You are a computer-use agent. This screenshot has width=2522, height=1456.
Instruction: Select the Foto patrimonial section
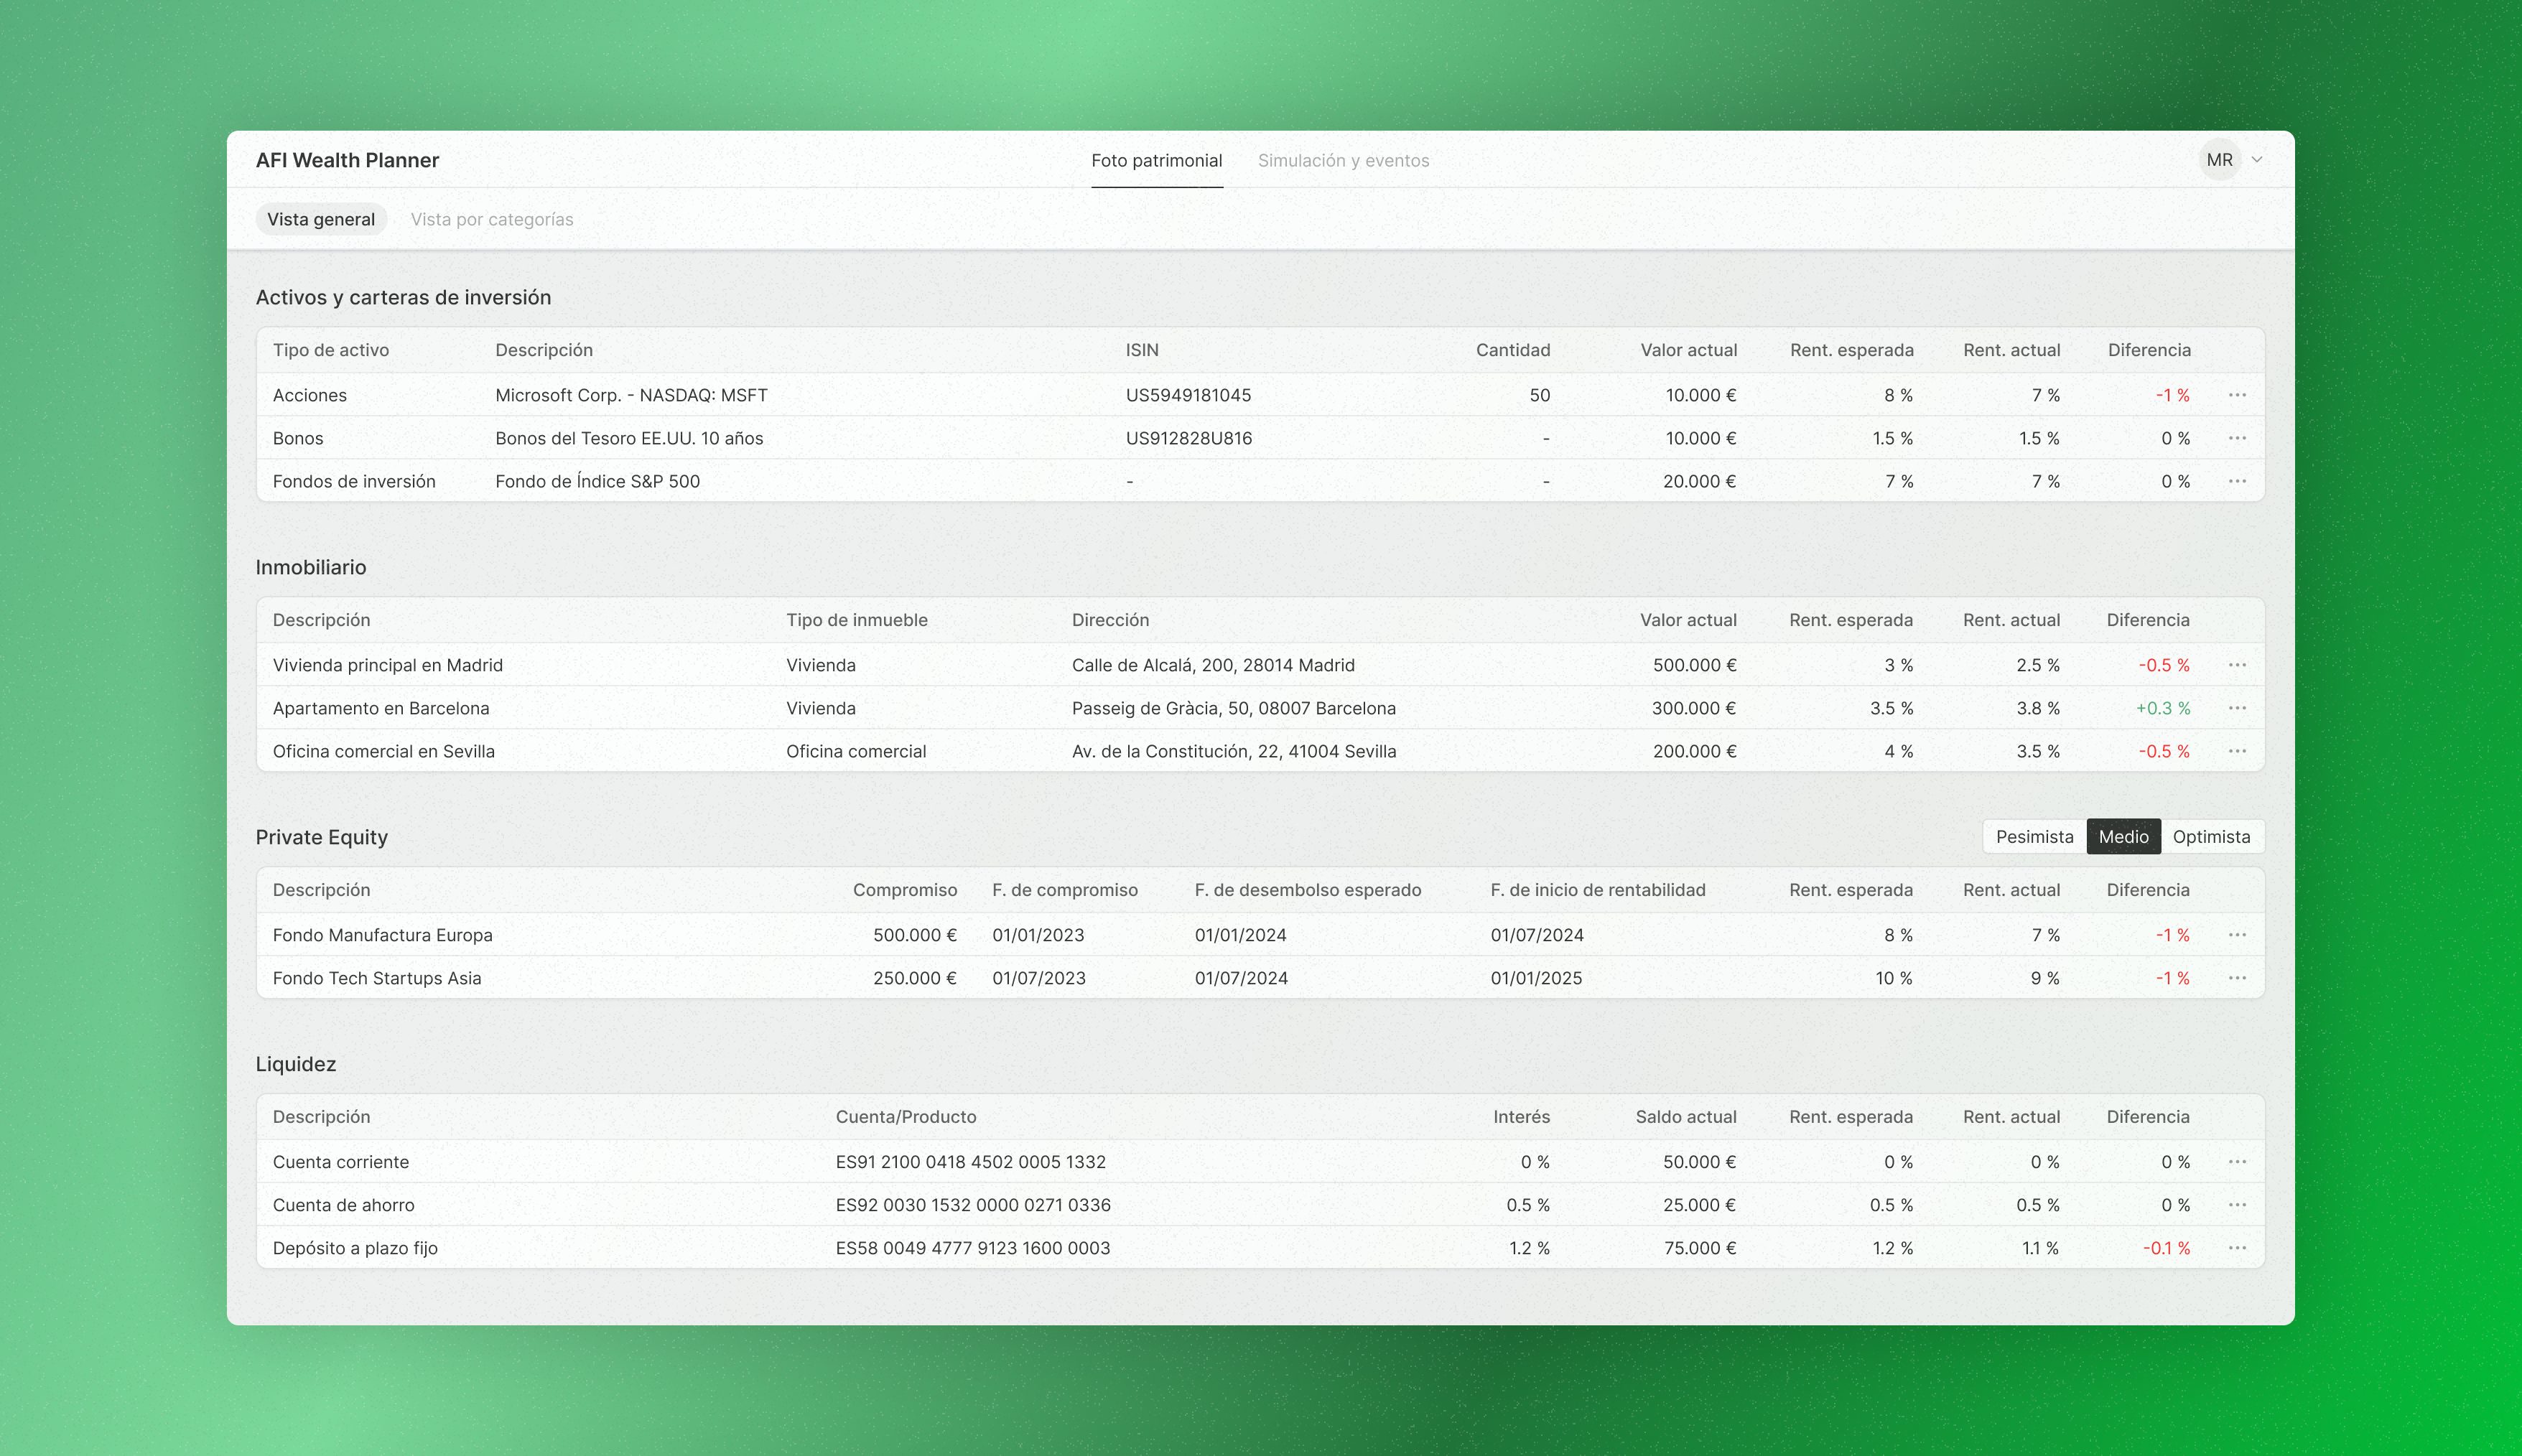(1157, 160)
